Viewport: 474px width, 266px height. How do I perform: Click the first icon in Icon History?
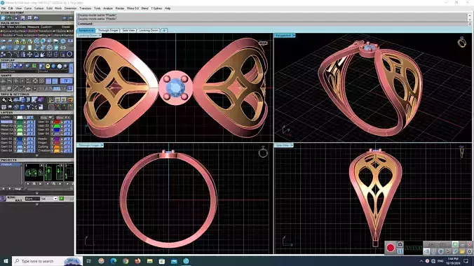(x=3, y=18)
